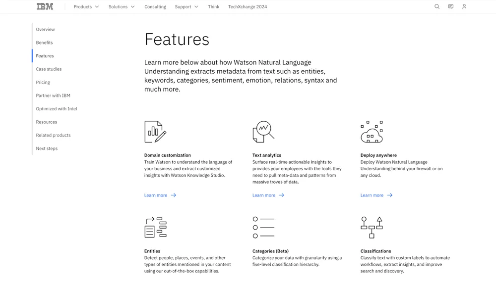This screenshot has height=286, width=496.
Task: Click the Categories (Beta) title
Action: pos(270,251)
